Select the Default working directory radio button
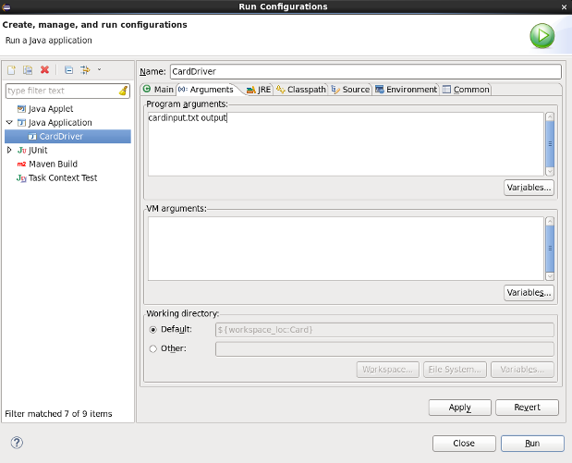 point(153,330)
